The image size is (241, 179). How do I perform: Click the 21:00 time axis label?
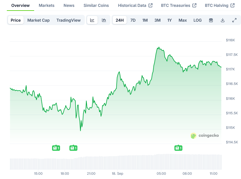click(91, 174)
